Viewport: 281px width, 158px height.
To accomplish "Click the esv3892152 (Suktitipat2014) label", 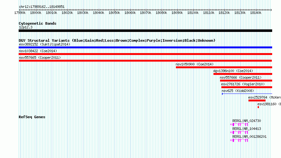I will point(45,44).
